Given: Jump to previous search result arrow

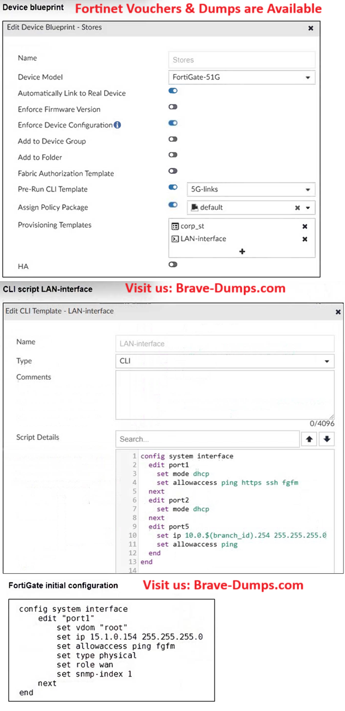Looking at the screenshot, I should tap(309, 439).
